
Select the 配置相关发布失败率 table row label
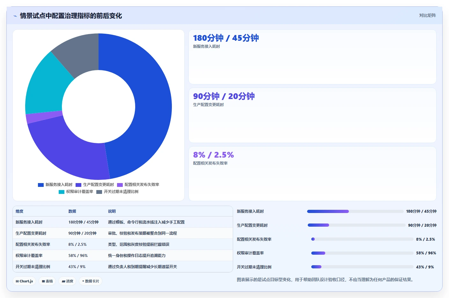(33, 245)
